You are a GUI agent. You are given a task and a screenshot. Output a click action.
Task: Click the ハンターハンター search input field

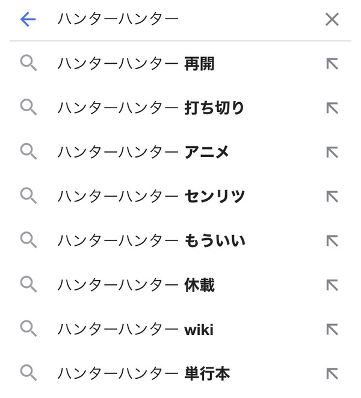tap(180, 20)
